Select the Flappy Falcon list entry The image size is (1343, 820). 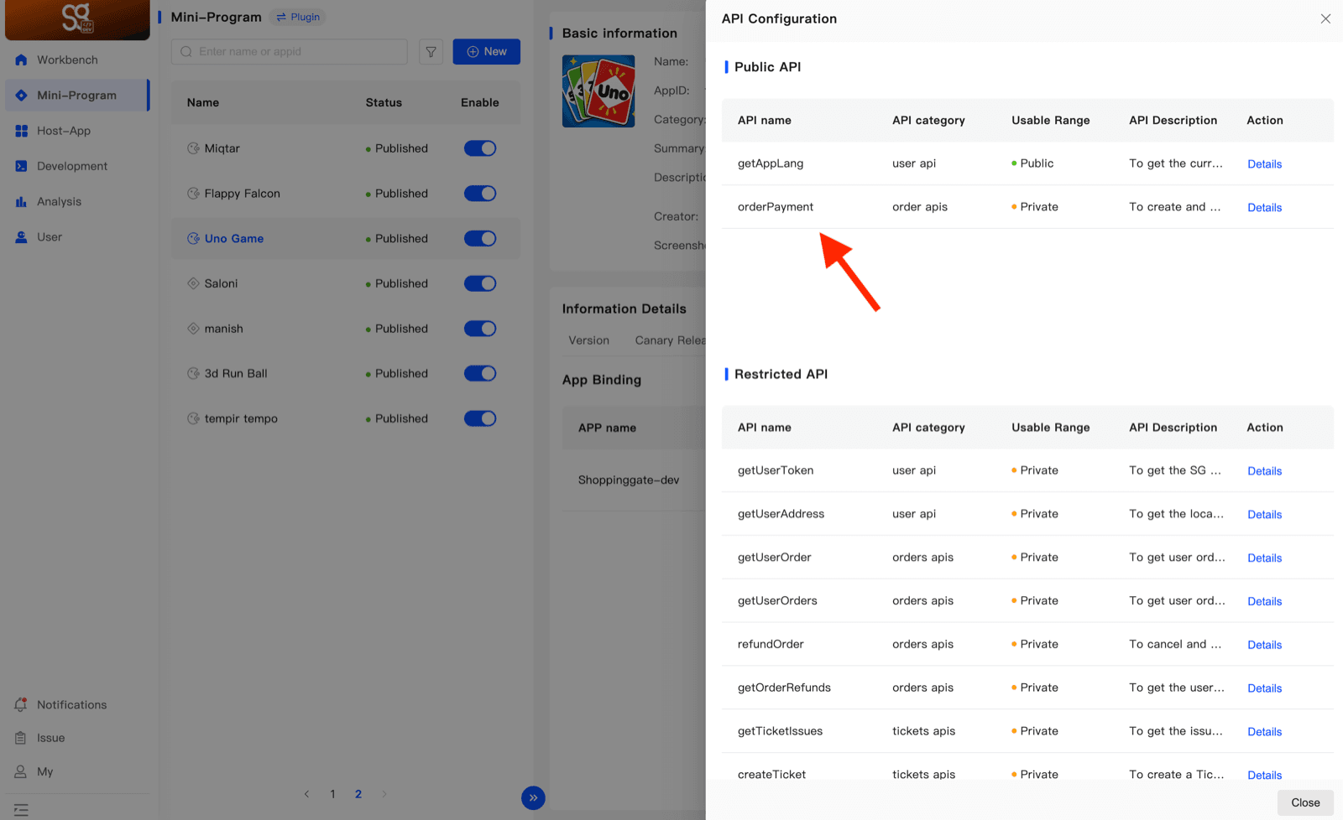click(x=243, y=194)
